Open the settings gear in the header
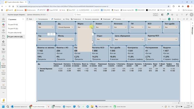The image size is (194, 109). tap(172, 15)
